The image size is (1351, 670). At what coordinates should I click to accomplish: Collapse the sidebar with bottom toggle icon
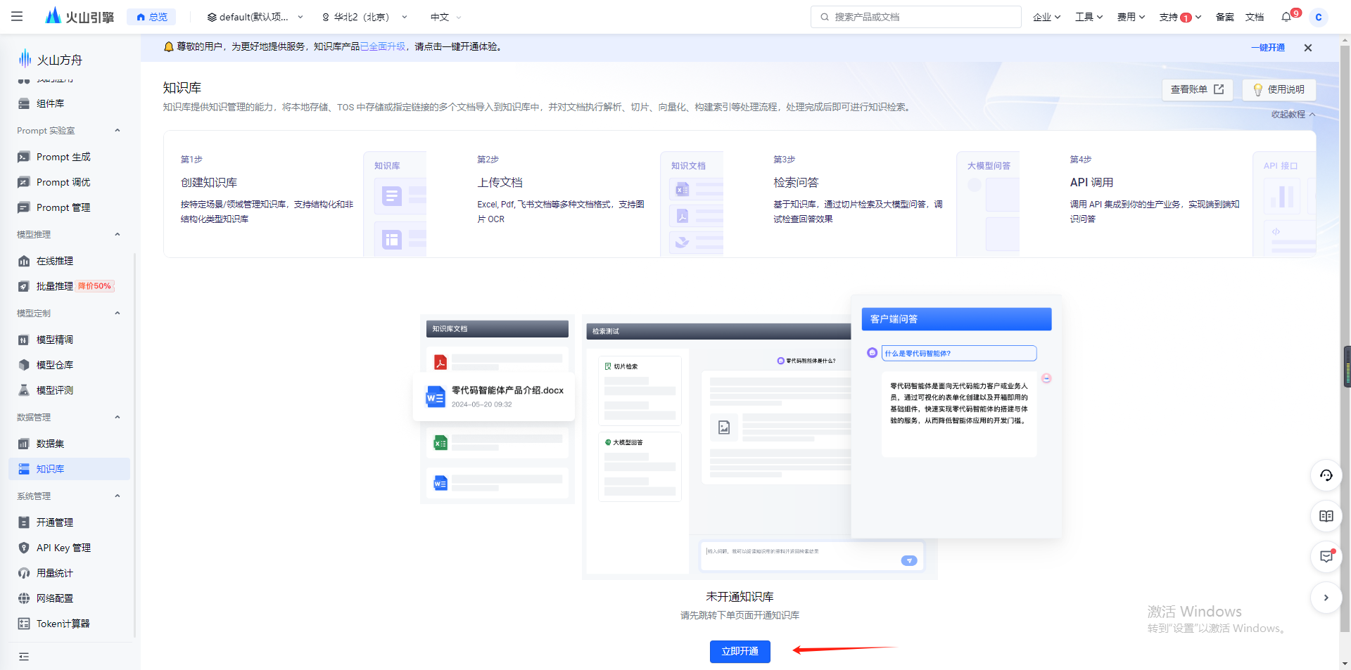pos(24,657)
